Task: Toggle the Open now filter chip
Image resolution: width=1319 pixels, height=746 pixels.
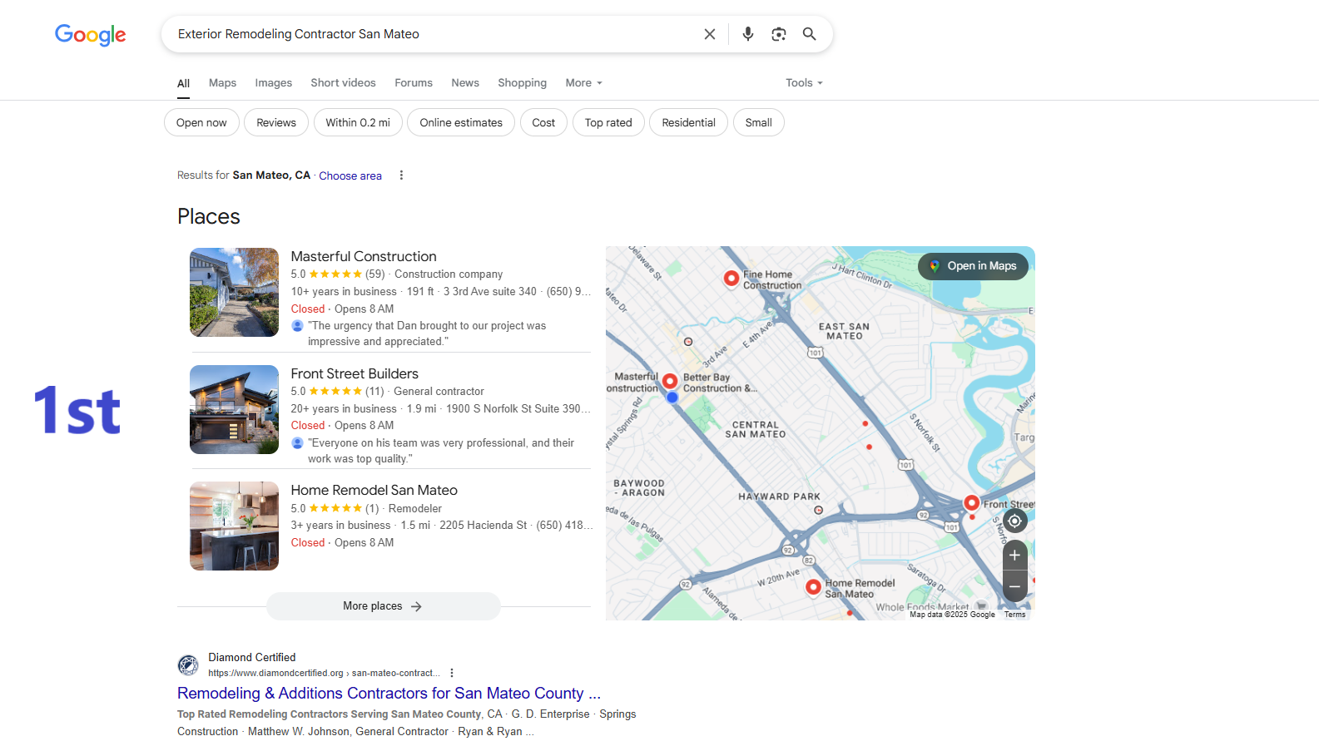Action: coord(201,122)
